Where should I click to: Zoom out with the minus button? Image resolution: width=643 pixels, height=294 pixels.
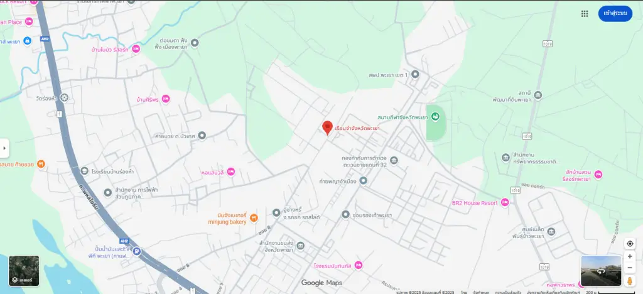pyautogui.click(x=630, y=268)
